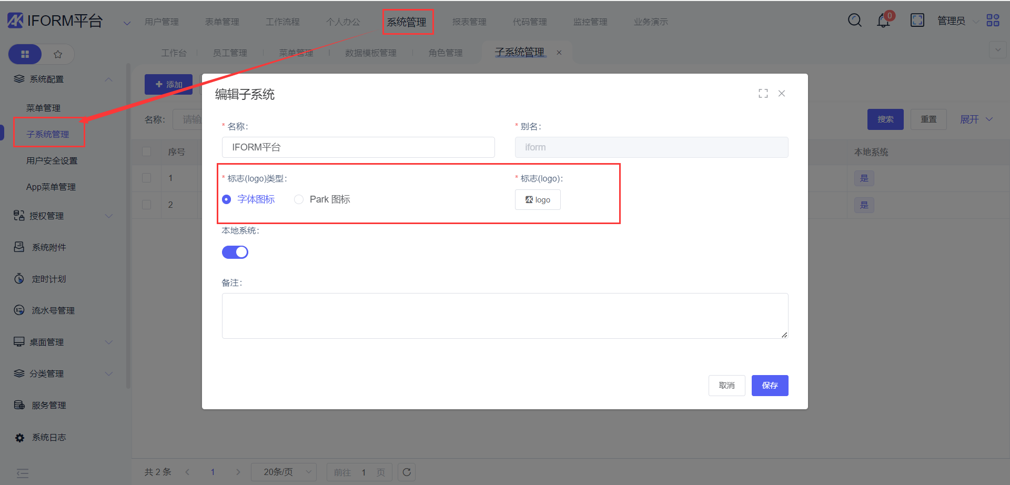
Task: Click the 取消 button
Action: pos(726,386)
